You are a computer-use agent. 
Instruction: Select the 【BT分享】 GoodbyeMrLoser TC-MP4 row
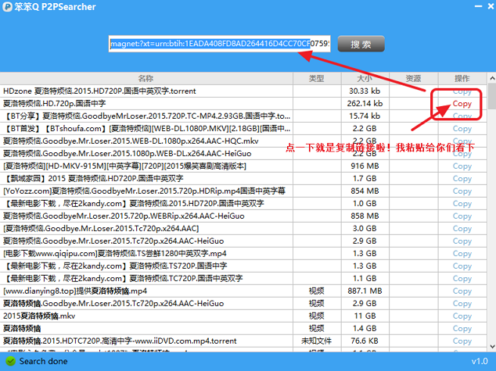pyautogui.click(x=243, y=116)
